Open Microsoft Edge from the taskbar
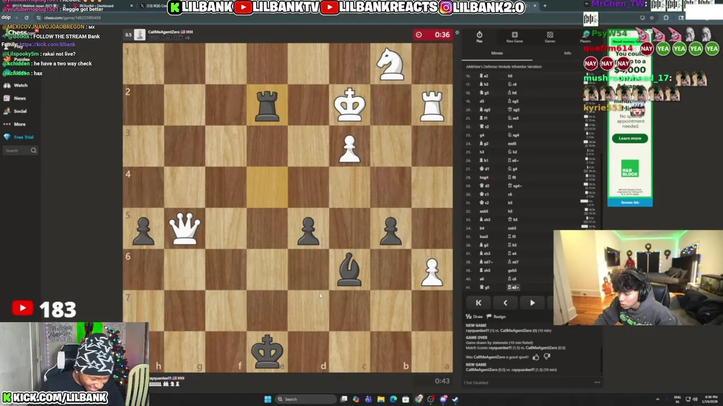Screen dimensions: 723x406 click(x=393, y=399)
